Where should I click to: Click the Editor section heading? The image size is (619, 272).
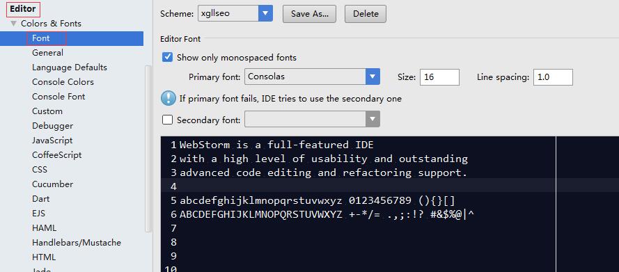click(23, 8)
